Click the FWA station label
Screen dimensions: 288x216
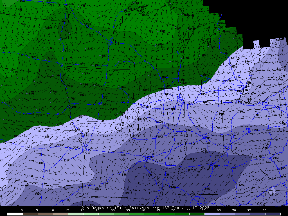point(222,114)
